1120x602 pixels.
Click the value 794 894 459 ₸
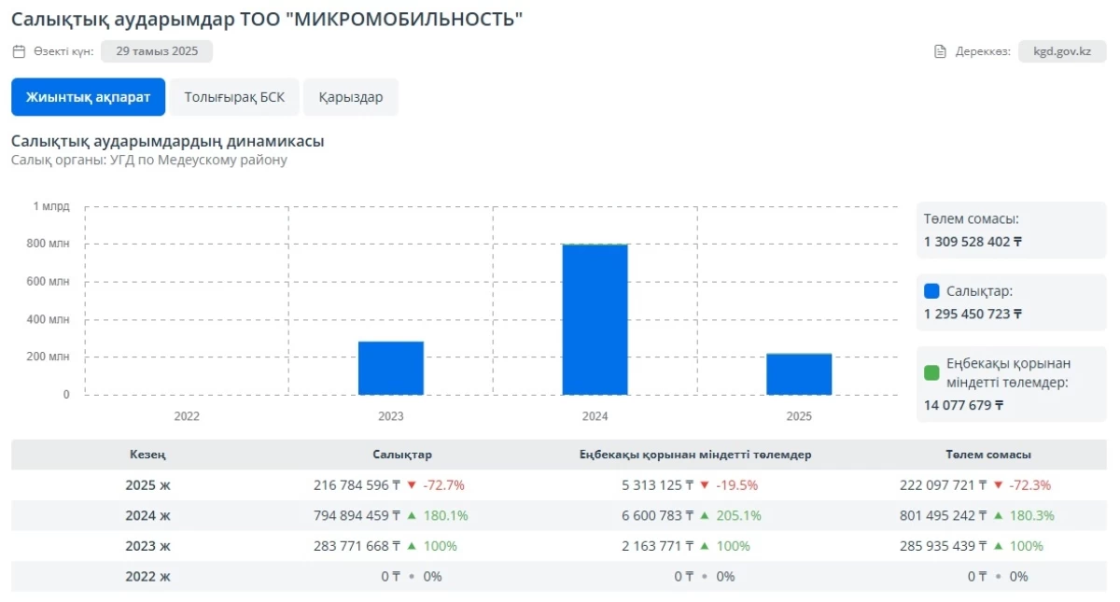click(x=357, y=515)
